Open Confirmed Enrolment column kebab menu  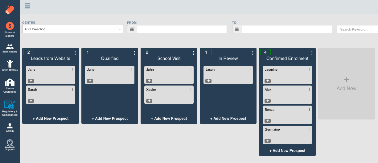pyautogui.click(x=312, y=53)
